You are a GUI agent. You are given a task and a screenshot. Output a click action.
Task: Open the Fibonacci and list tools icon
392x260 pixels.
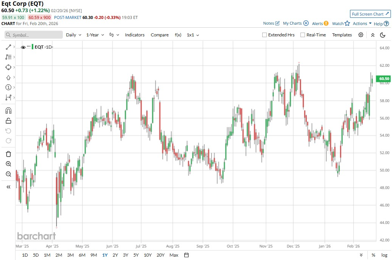coord(8,57)
